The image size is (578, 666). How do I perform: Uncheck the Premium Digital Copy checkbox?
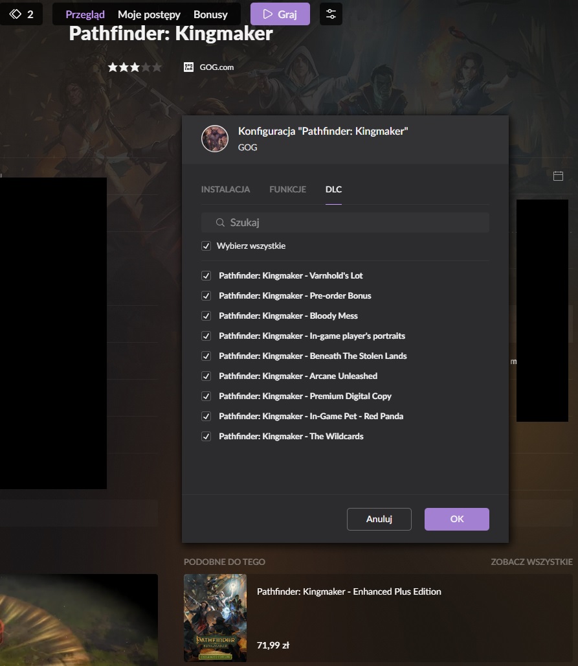[206, 396]
